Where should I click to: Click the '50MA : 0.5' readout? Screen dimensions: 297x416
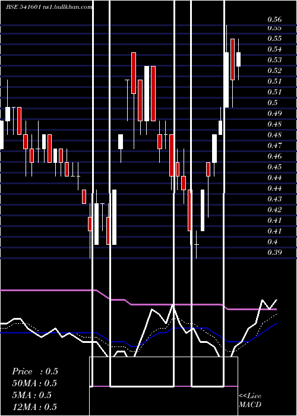(x=34, y=383)
